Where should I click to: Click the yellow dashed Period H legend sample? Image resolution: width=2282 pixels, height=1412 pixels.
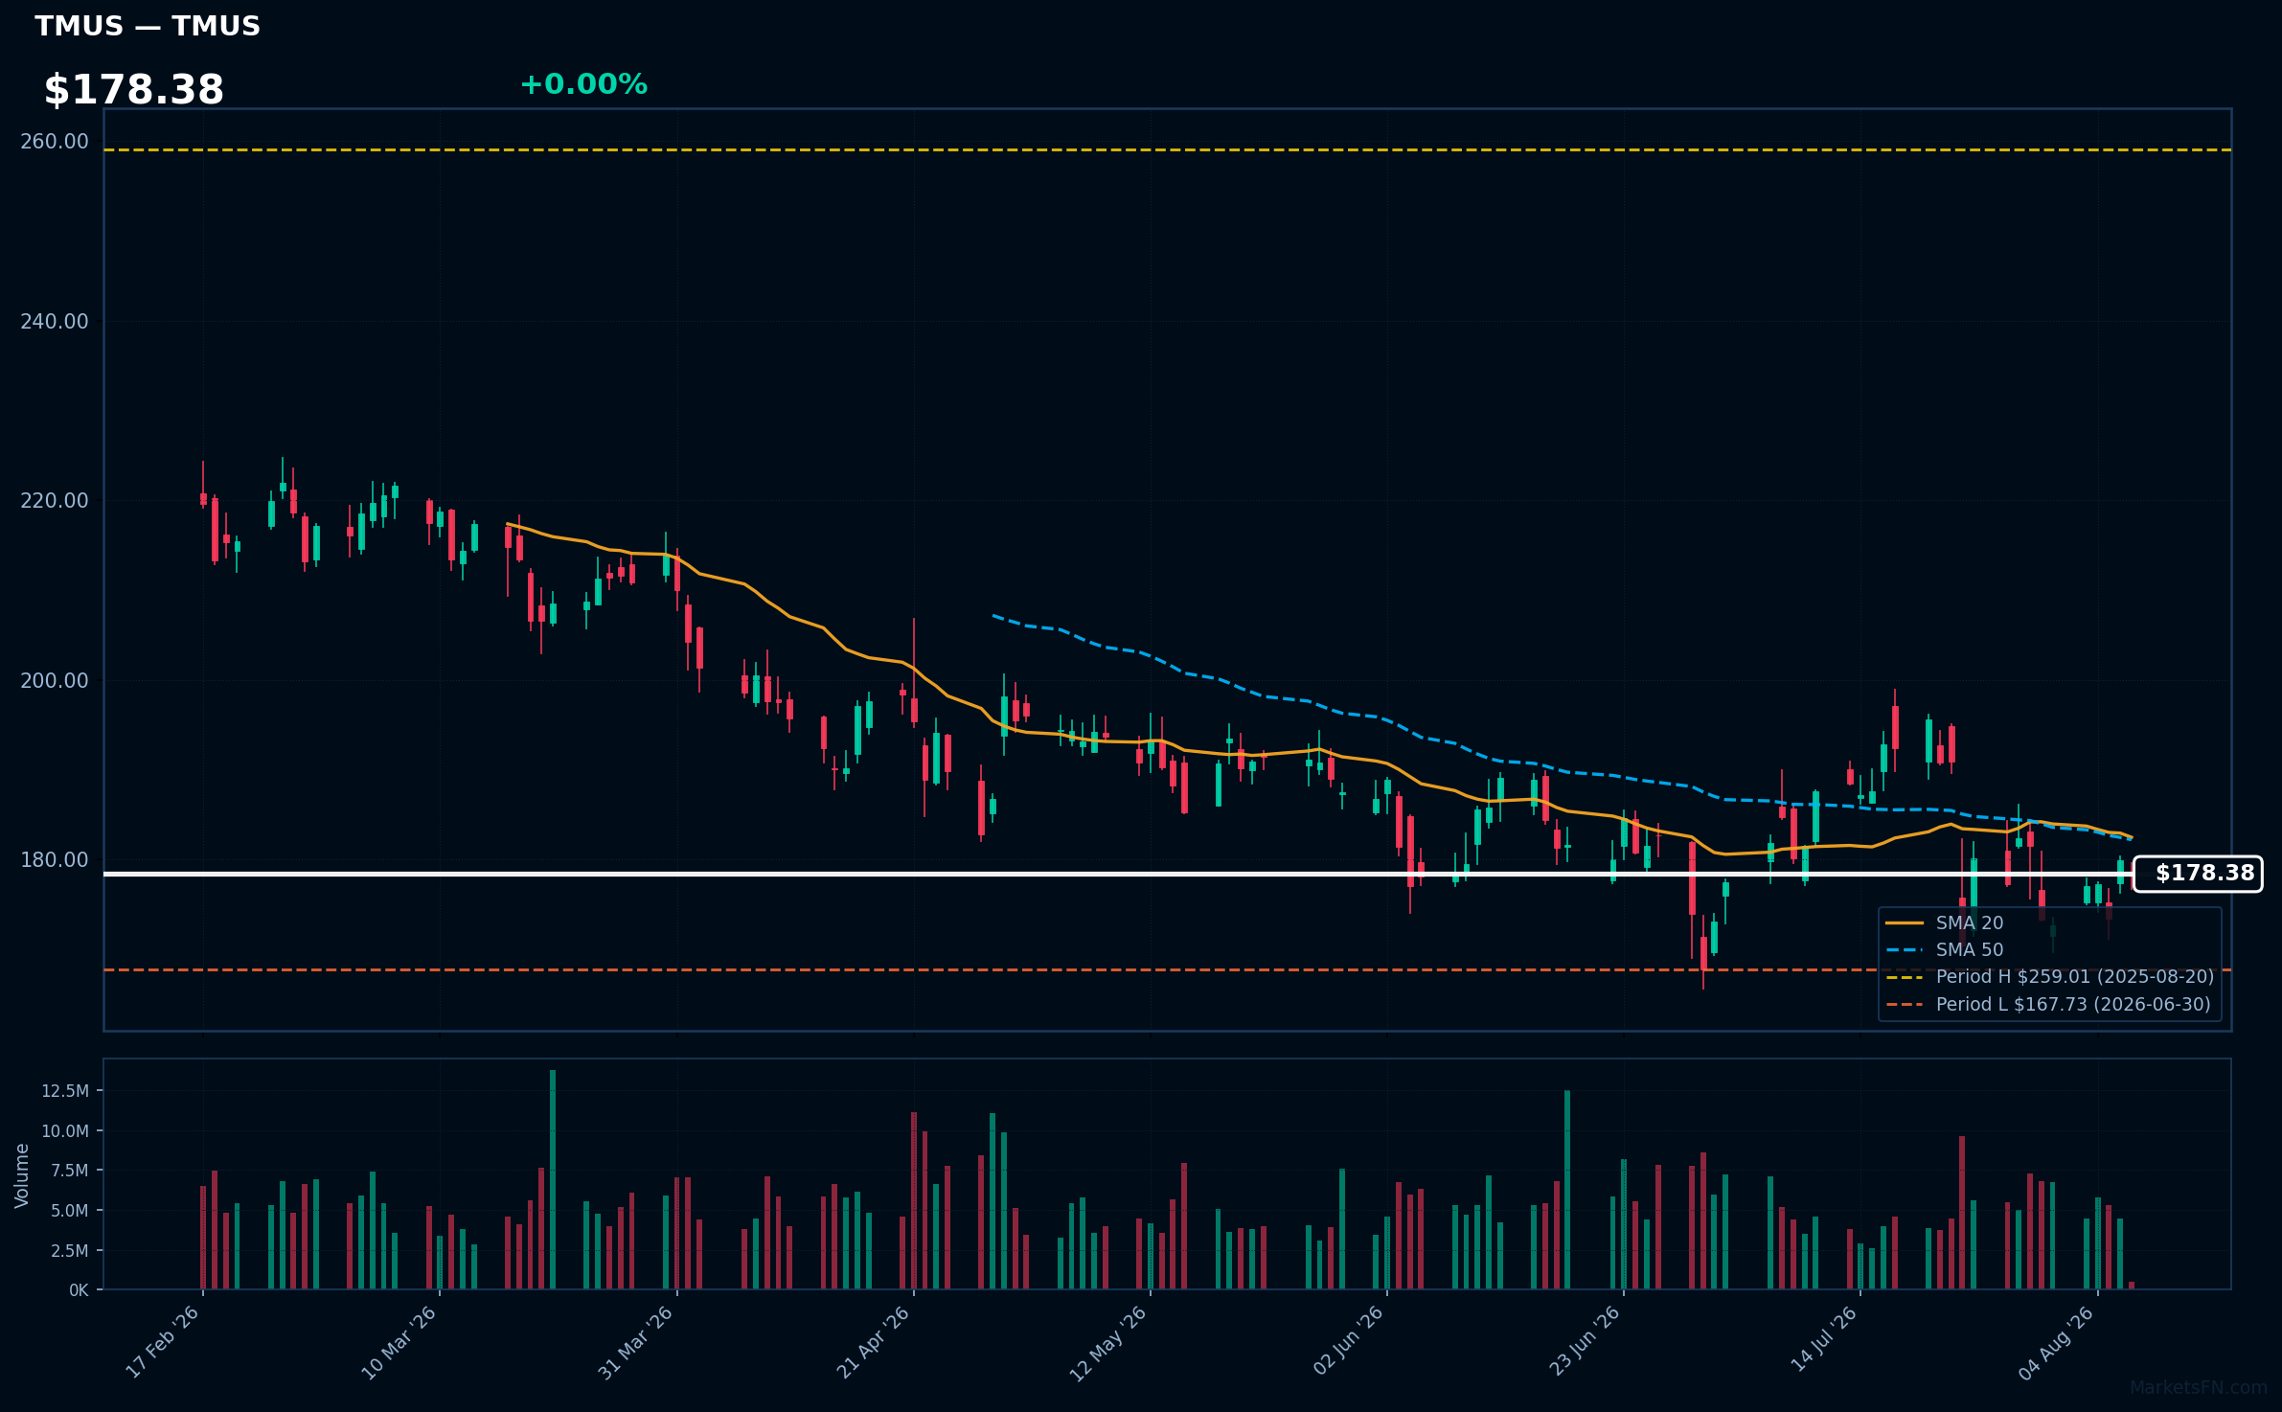(x=1905, y=977)
